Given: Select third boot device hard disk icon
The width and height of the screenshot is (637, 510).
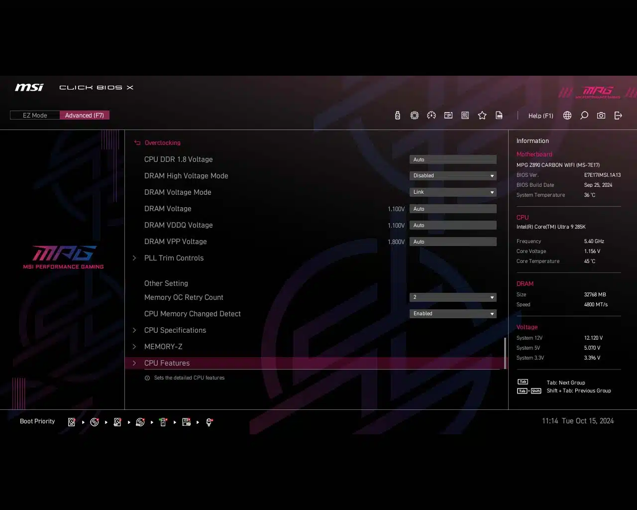Looking at the screenshot, I should [117, 422].
